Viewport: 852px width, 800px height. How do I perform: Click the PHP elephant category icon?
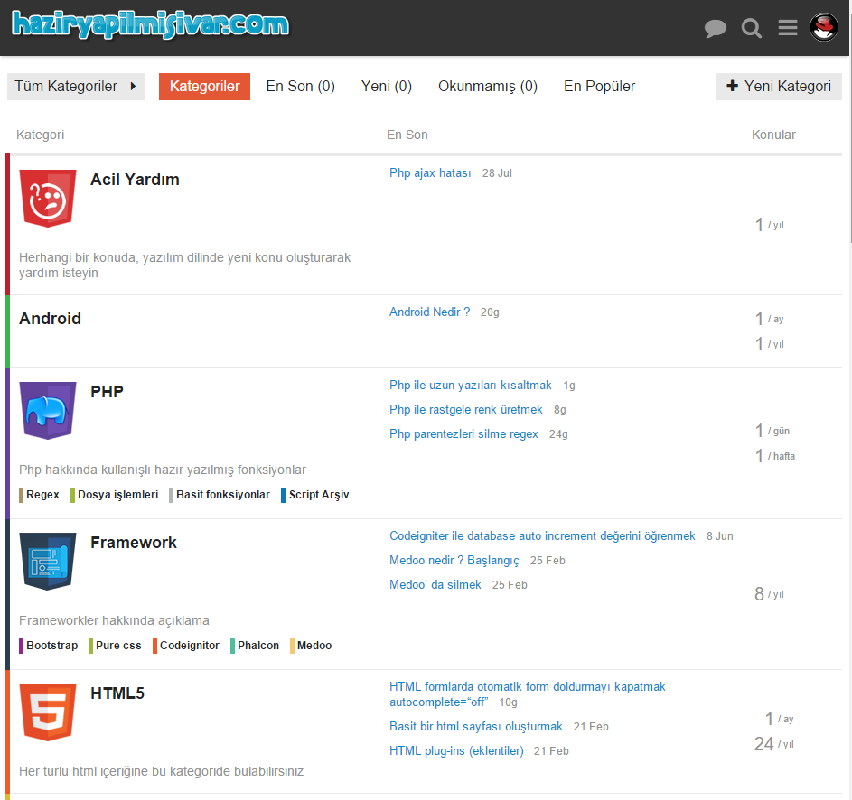48,410
